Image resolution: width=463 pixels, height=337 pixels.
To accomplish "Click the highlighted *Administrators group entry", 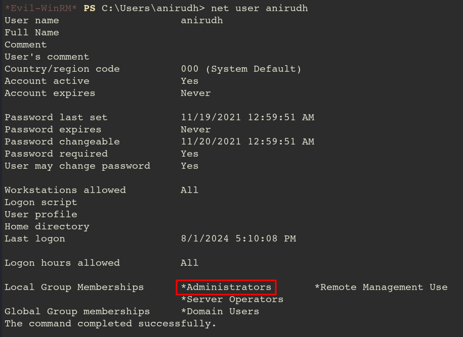I will click(x=226, y=287).
